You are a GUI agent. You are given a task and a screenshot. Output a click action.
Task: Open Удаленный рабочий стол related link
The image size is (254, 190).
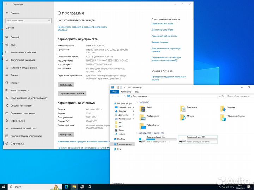(164, 36)
